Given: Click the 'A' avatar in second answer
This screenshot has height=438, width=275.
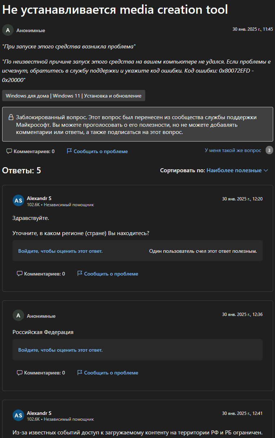Looking at the screenshot, I should [18, 316].
